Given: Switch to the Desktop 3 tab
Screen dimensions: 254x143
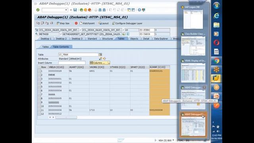Looking at the screenshot, I should (x=77, y=39).
